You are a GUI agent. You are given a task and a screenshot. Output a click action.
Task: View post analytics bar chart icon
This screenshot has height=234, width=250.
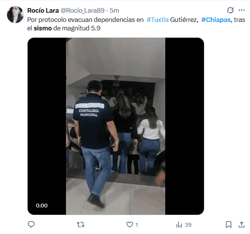click(179, 224)
